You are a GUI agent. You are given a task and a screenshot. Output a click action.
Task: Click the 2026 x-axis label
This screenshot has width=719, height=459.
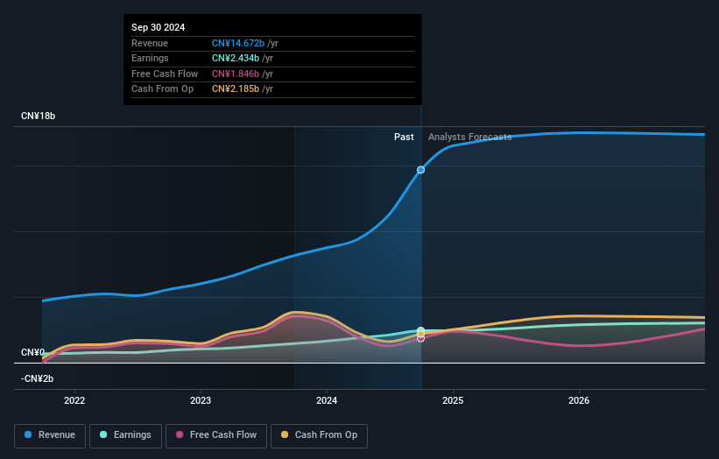click(x=579, y=400)
